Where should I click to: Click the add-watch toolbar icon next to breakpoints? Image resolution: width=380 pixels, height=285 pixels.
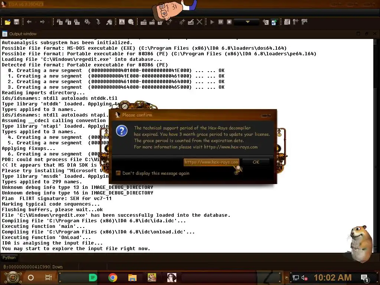coord(296,22)
